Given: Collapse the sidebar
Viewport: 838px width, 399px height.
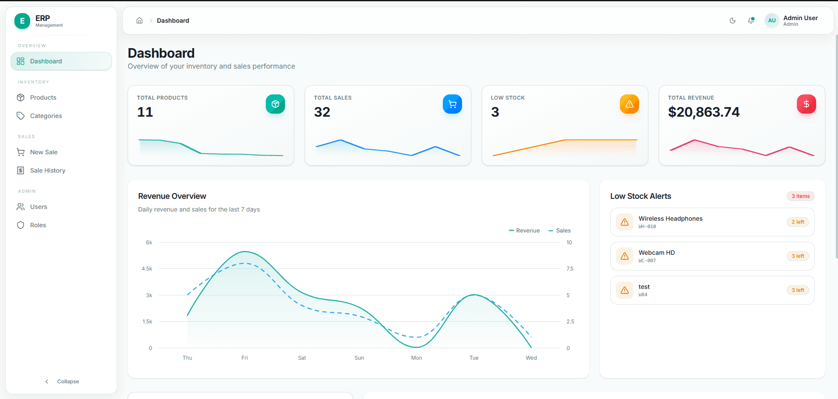Looking at the screenshot, I should [x=62, y=382].
